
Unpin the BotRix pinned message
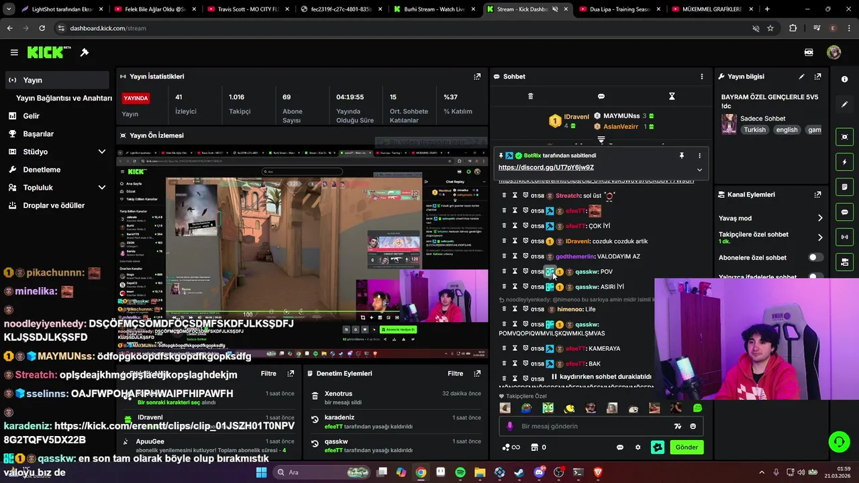click(x=681, y=156)
